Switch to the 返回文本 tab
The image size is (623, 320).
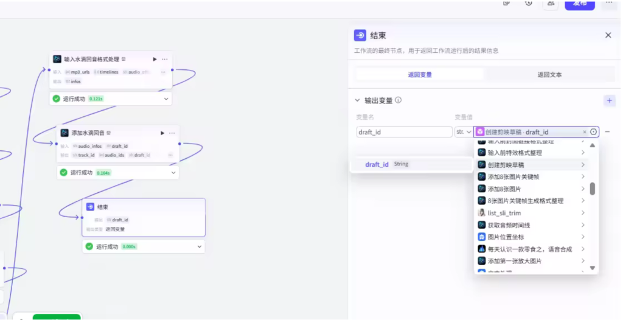click(549, 75)
